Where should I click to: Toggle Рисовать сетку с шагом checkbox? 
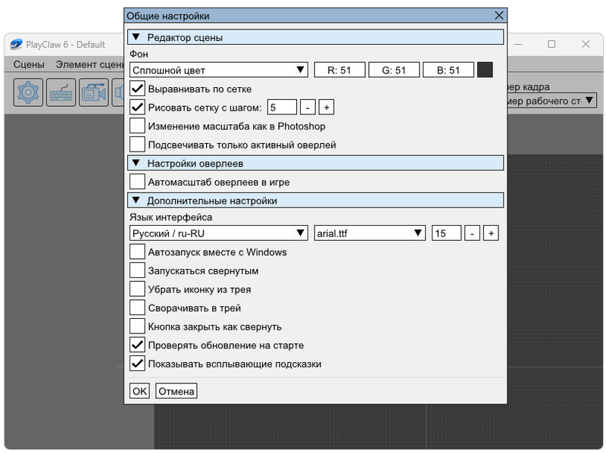pos(137,107)
